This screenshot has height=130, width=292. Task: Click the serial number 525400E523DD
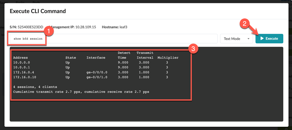coord(30,27)
